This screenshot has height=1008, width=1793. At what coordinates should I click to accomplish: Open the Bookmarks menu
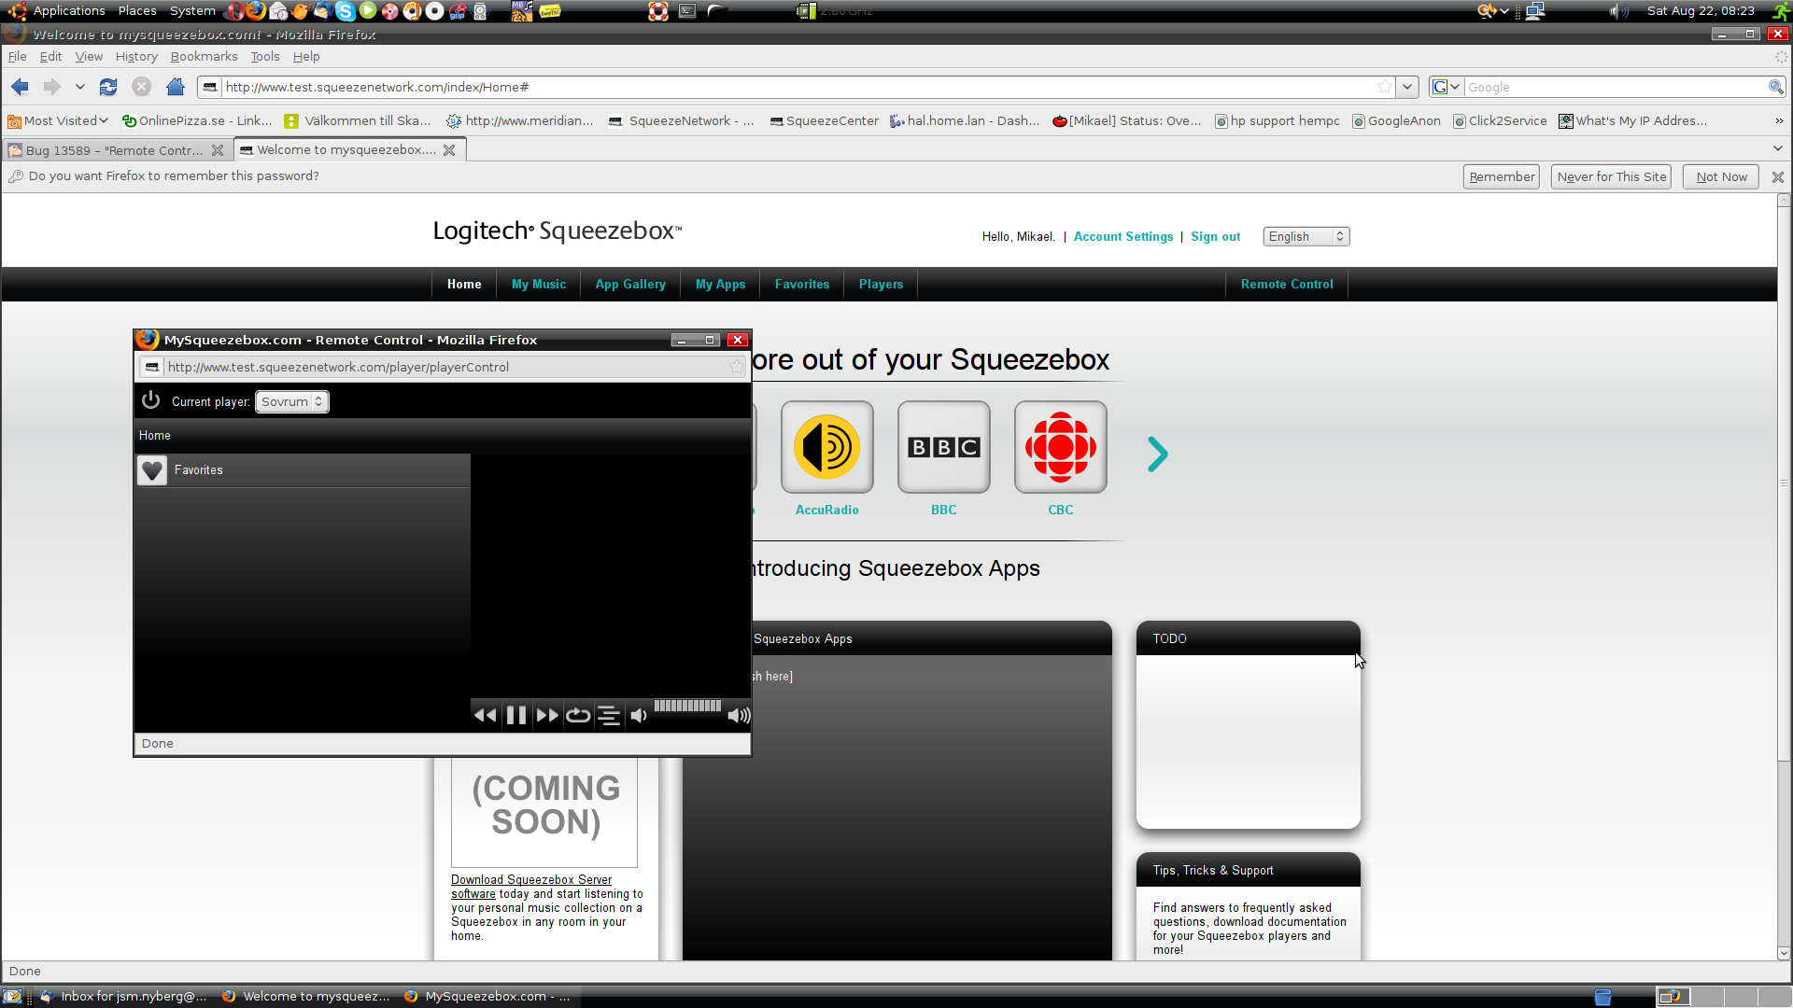204,57
